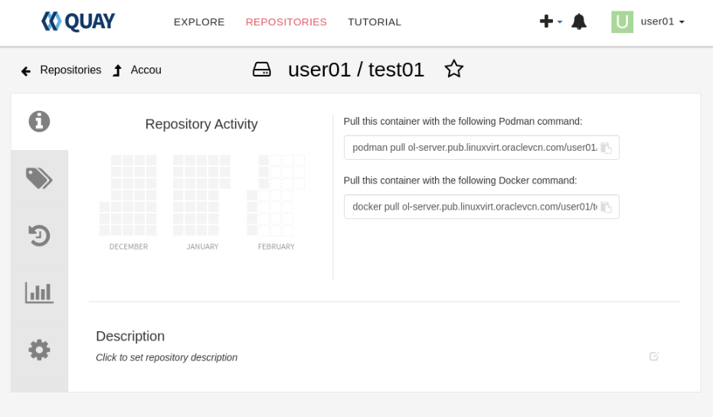The height and width of the screenshot is (417, 713).
Task: Go to the Explore menu
Action: [x=199, y=22]
